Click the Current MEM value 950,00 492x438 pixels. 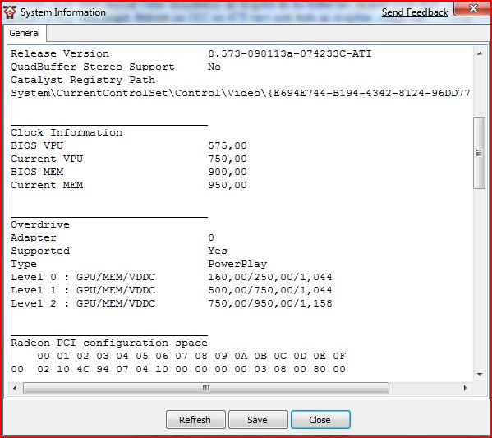tap(228, 185)
